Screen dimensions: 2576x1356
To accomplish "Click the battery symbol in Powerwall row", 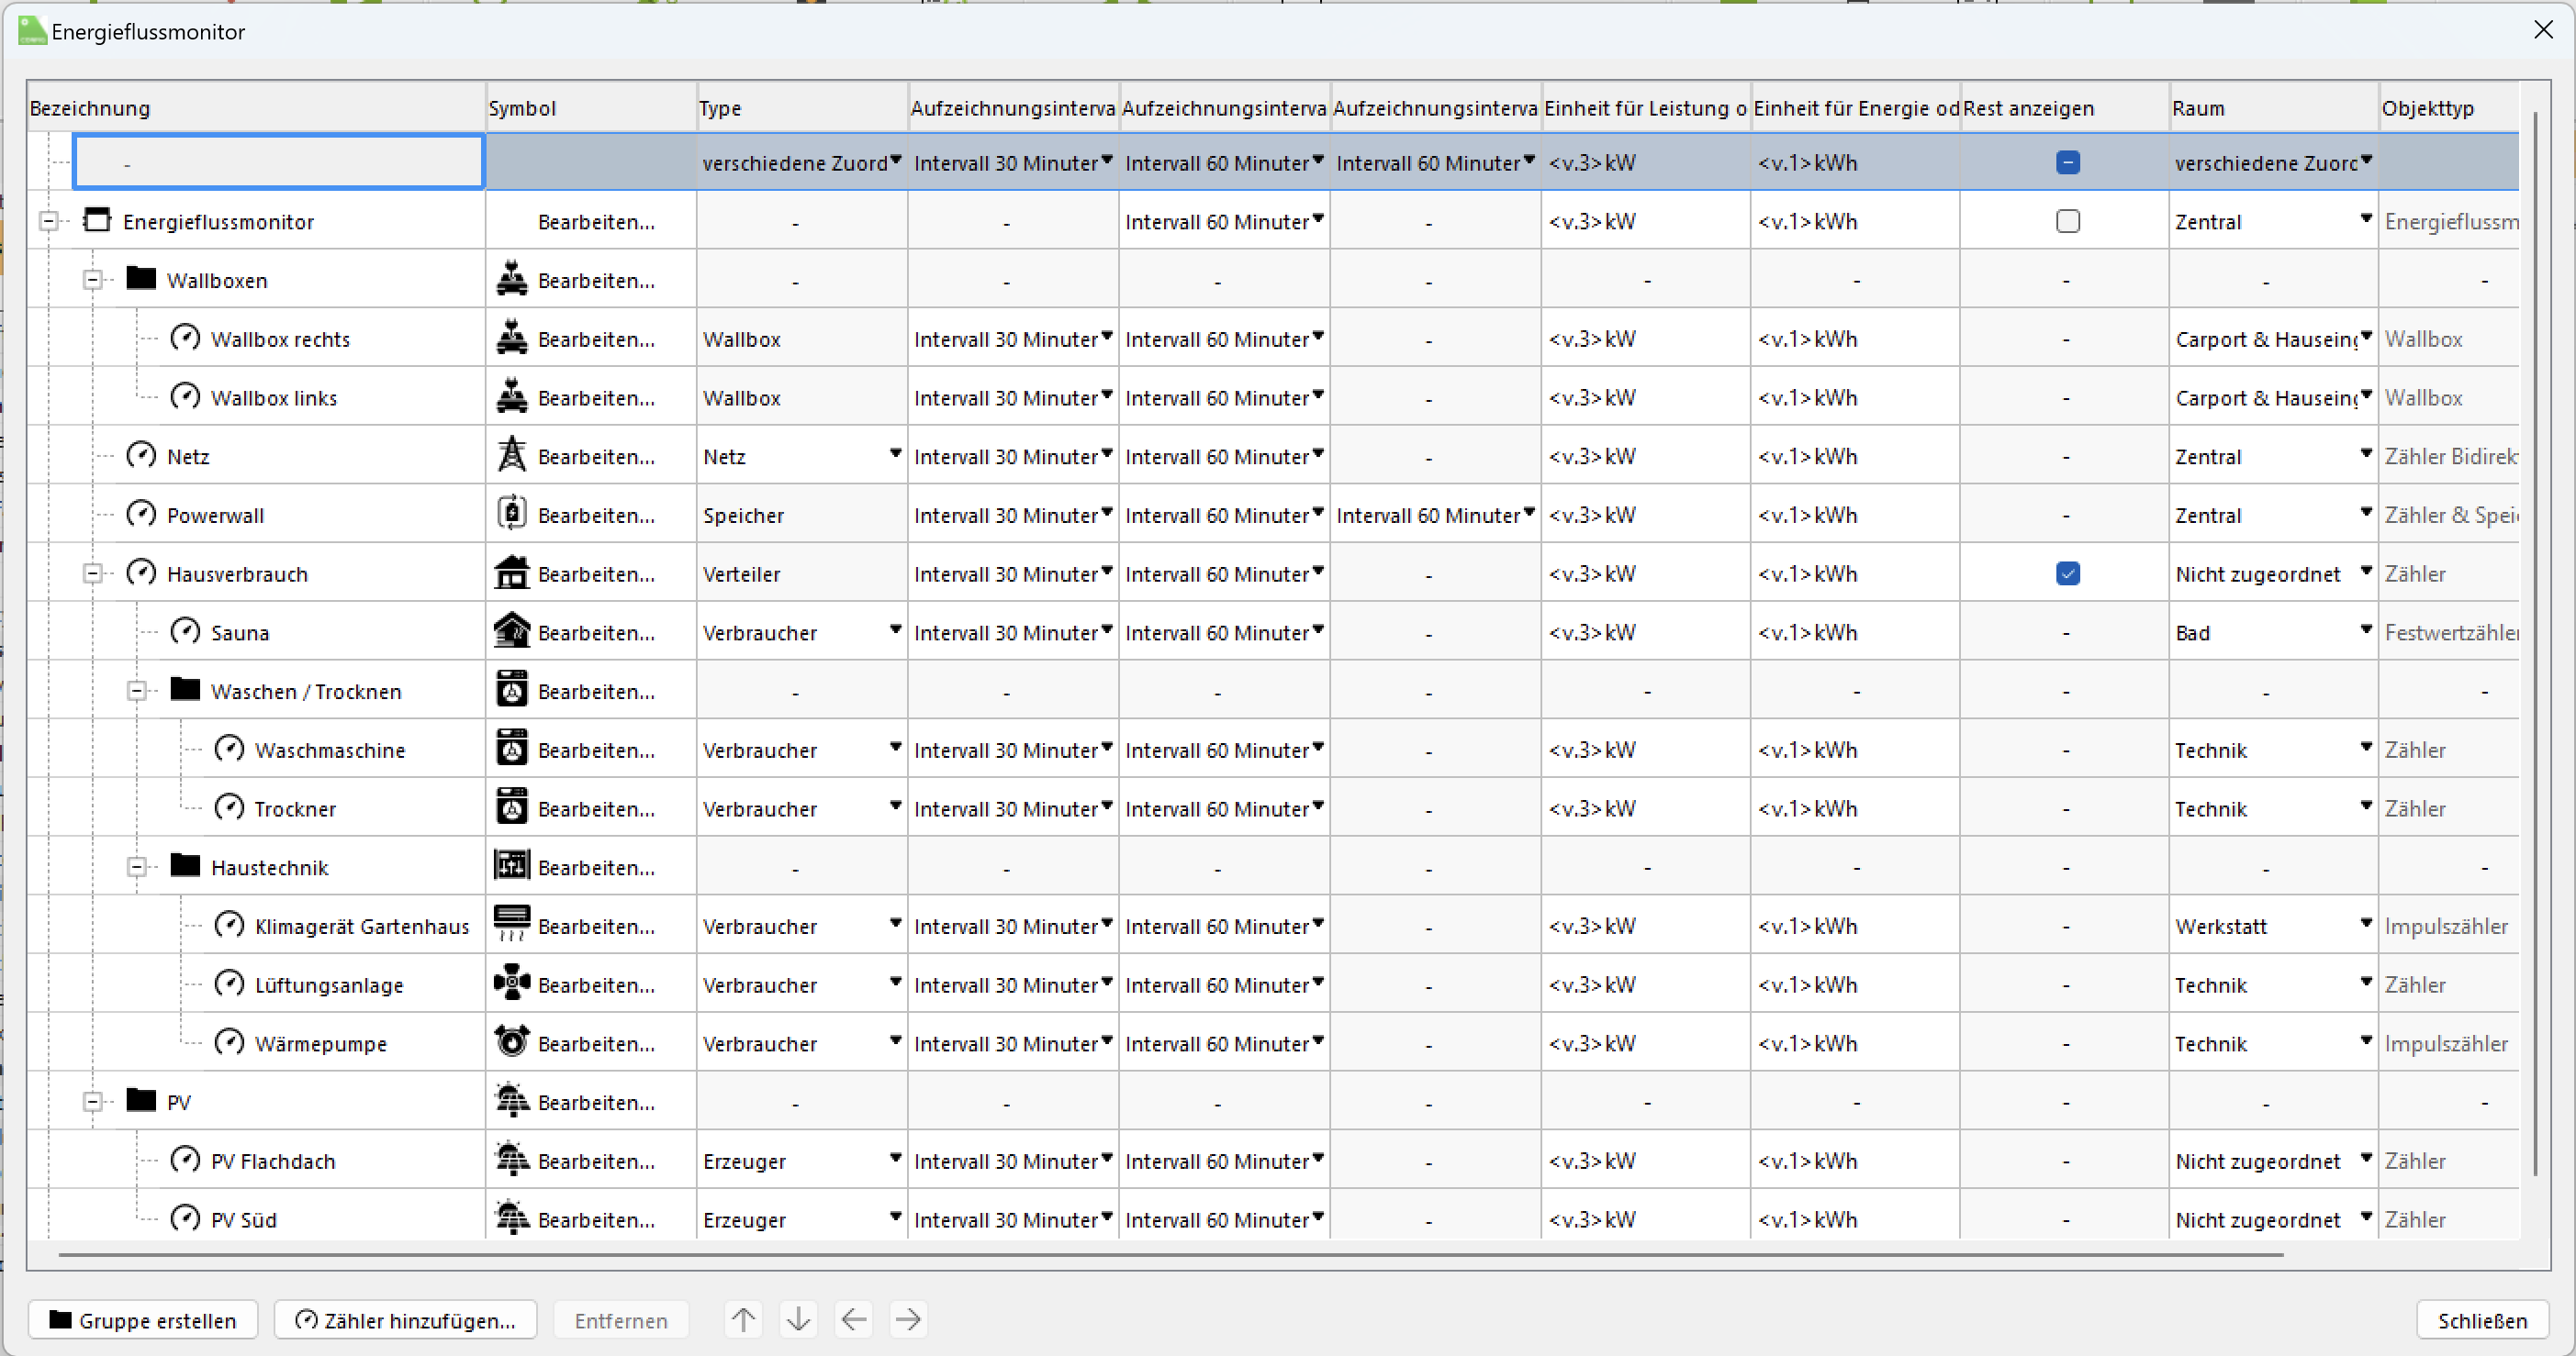I will [511, 515].
